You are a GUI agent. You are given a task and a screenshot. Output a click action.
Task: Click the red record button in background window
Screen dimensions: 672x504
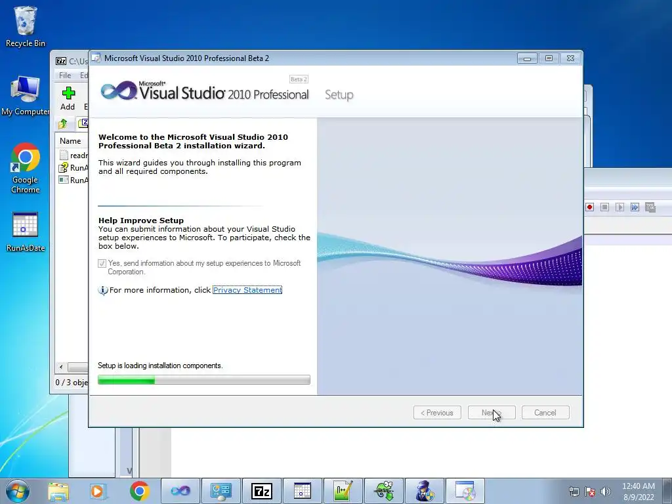590,207
